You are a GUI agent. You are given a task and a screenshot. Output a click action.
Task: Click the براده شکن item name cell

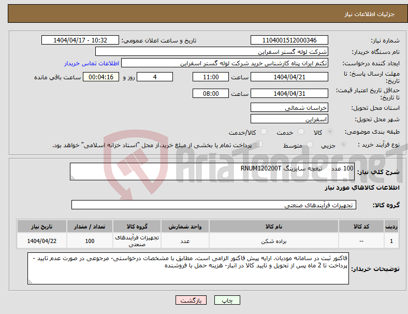274,241
